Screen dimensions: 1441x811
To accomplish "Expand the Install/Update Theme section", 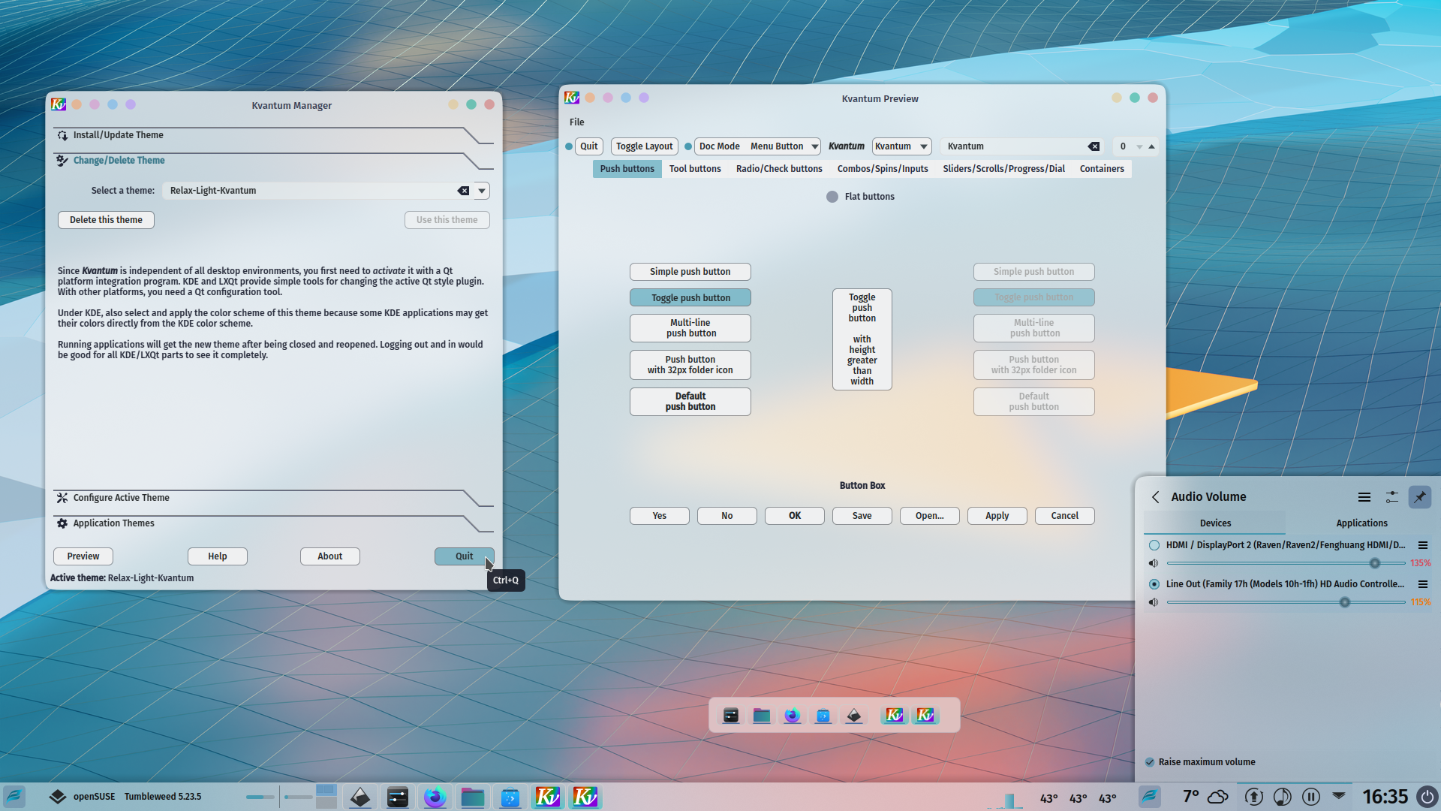I will (x=273, y=135).
